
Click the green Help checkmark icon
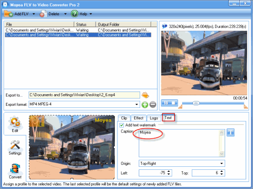click(x=74, y=14)
